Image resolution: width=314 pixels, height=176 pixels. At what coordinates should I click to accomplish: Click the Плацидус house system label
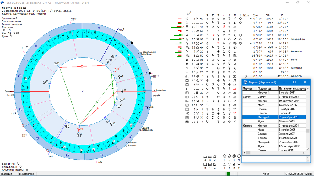pyautogui.click(x=8, y=27)
